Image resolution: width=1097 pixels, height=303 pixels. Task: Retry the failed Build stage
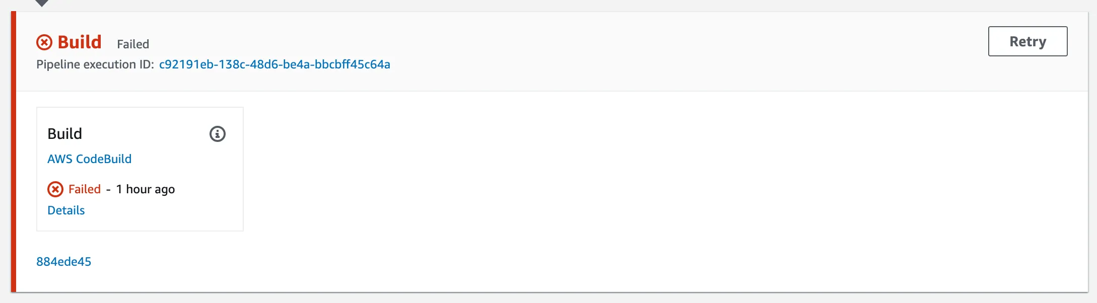coord(1027,41)
